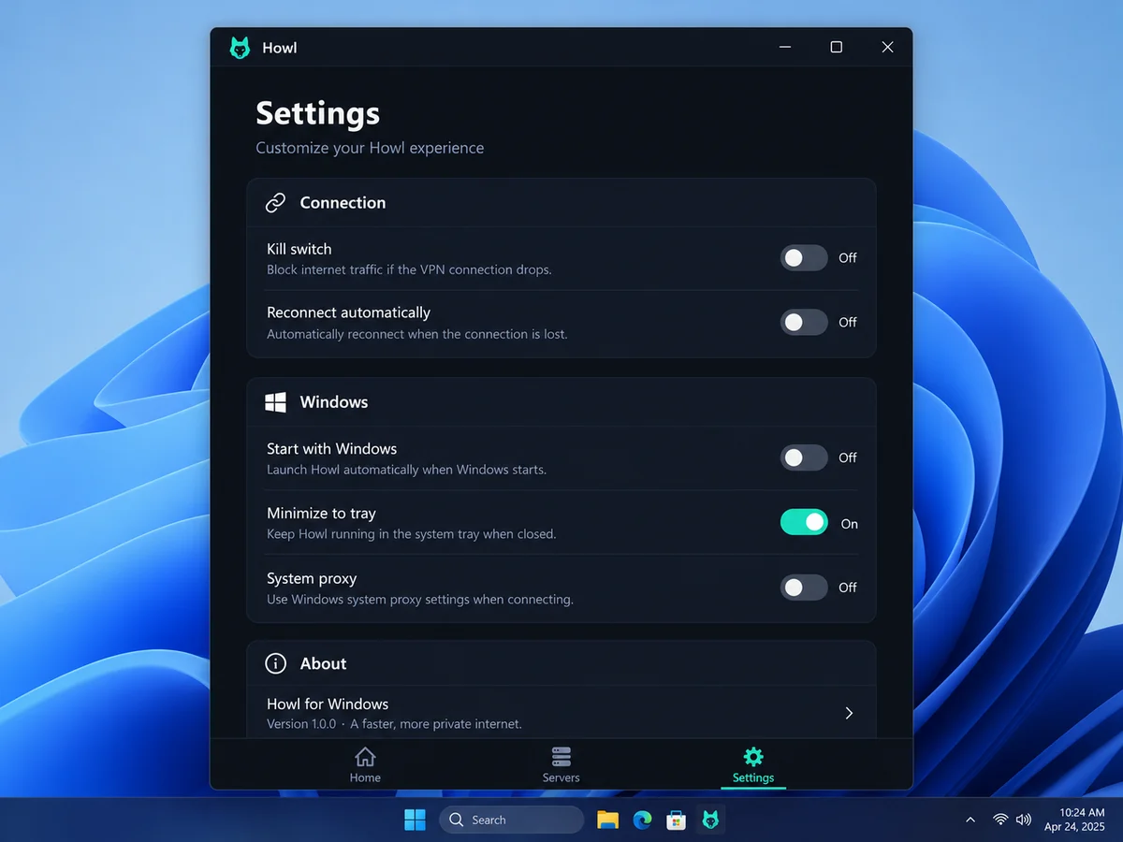Switch to the Home tab label
Image resolution: width=1123 pixels, height=842 pixels.
click(365, 777)
